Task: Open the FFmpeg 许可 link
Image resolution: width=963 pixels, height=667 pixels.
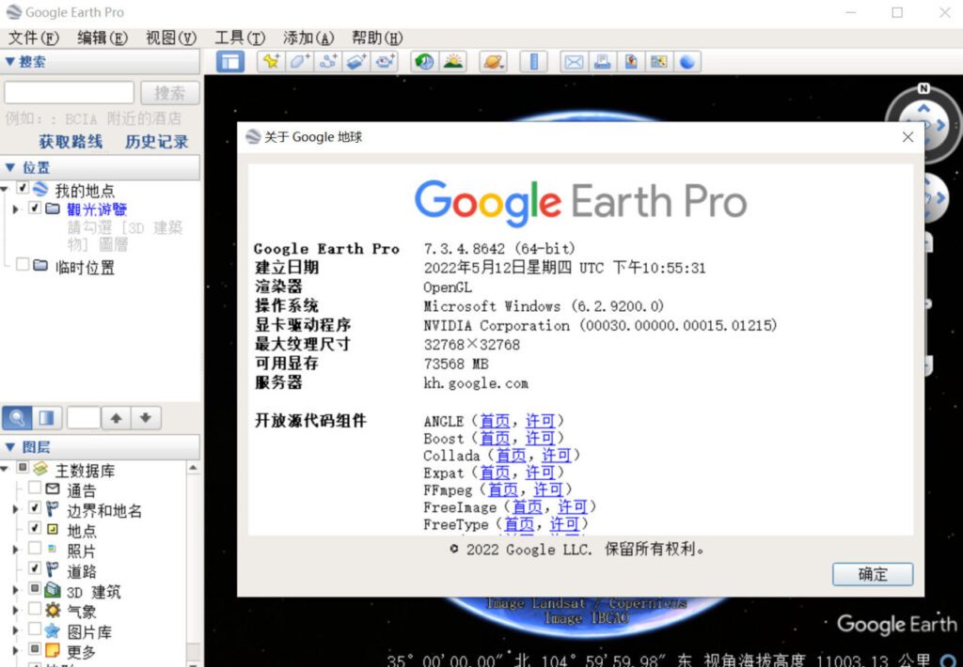Action: click(x=548, y=489)
